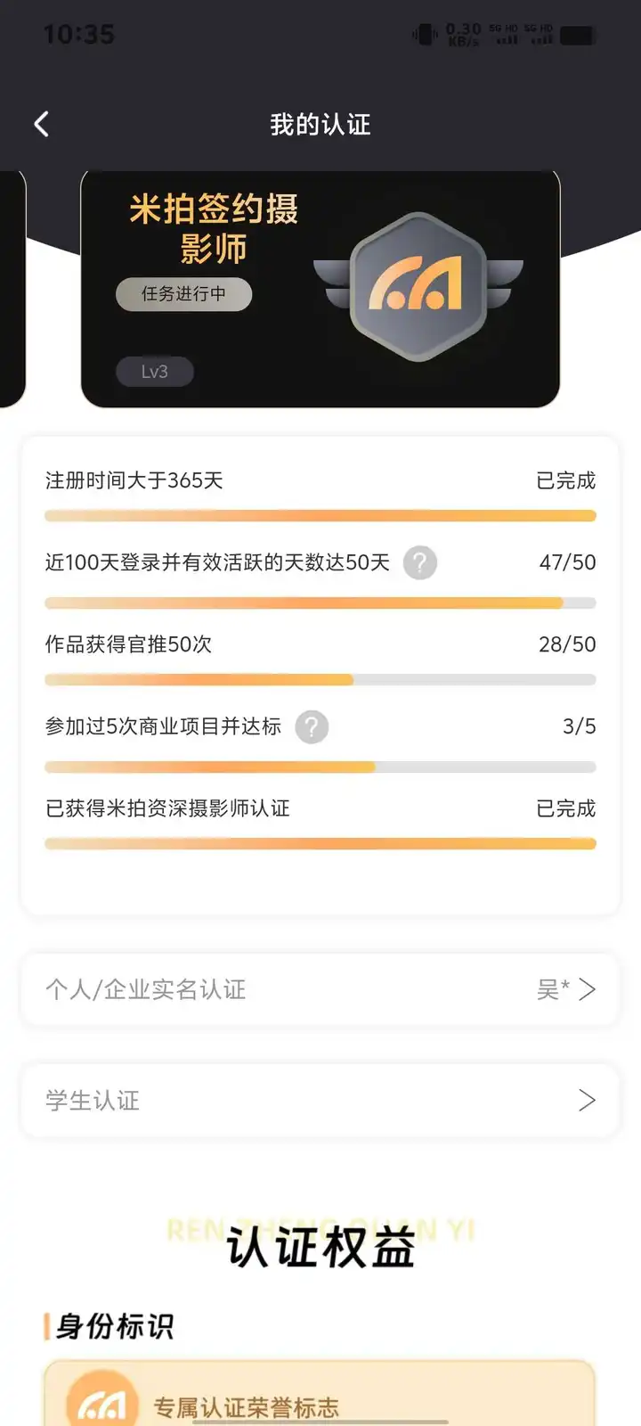The height and width of the screenshot is (1426, 641).
Task: Tap the 任务进行中 status button
Action: 183,294
